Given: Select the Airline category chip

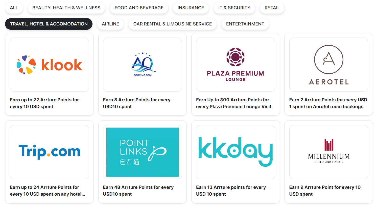Looking at the screenshot, I should (110, 24).
